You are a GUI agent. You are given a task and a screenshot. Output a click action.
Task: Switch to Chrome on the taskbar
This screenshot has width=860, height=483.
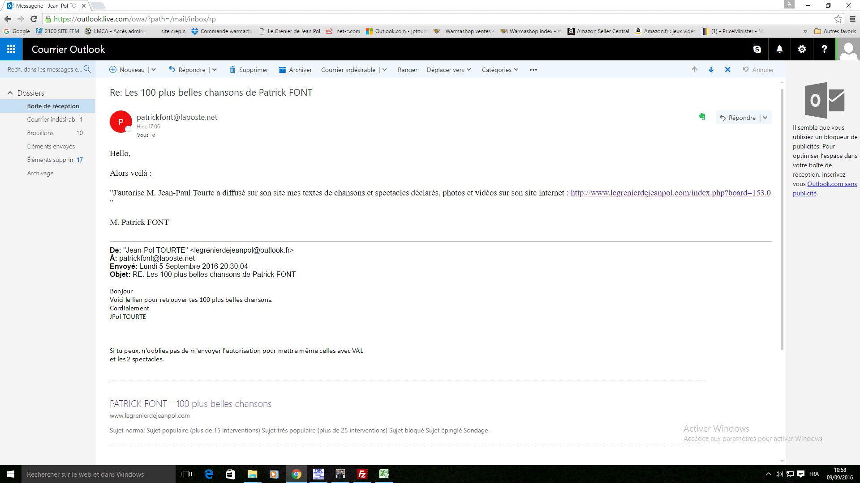[296, 474]
